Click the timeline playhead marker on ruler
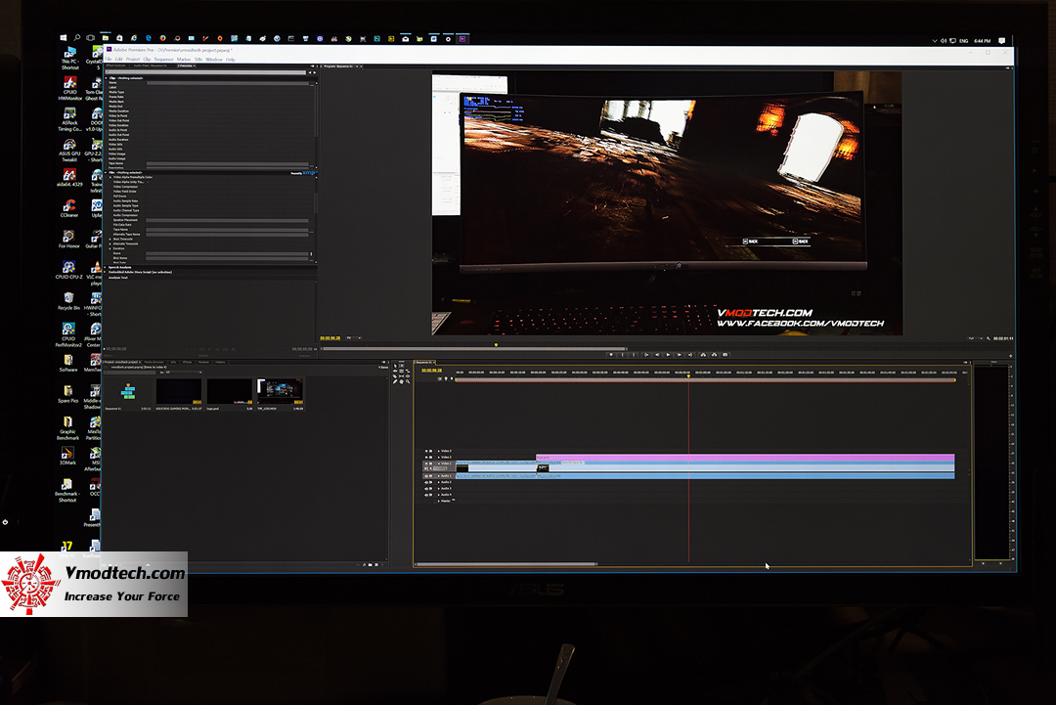This screenshot has width=1056, height=705. point(688,375)
